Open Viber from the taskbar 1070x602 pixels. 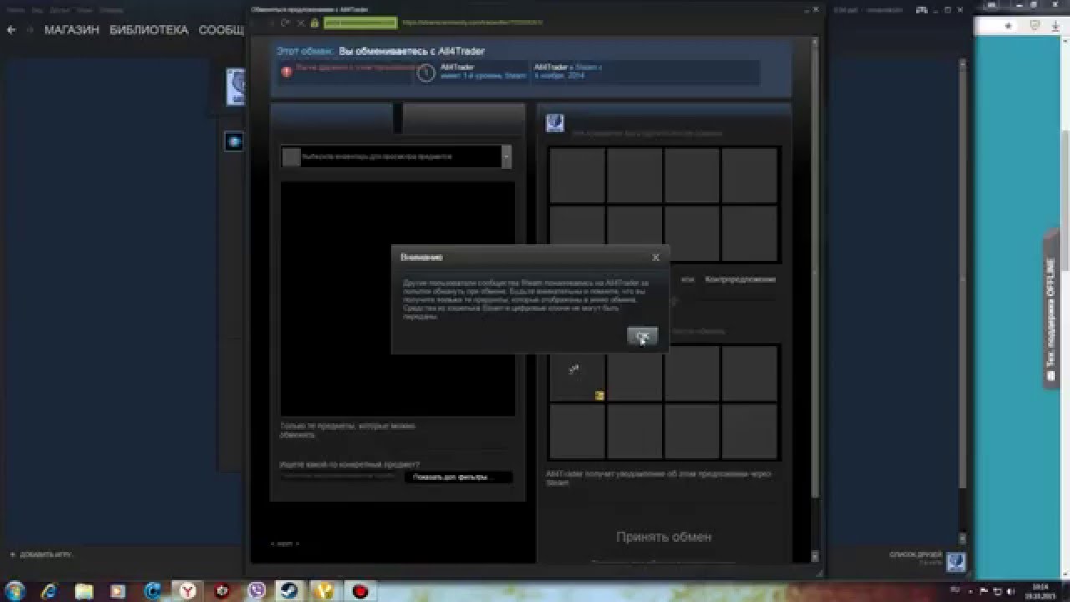point(257,591)
